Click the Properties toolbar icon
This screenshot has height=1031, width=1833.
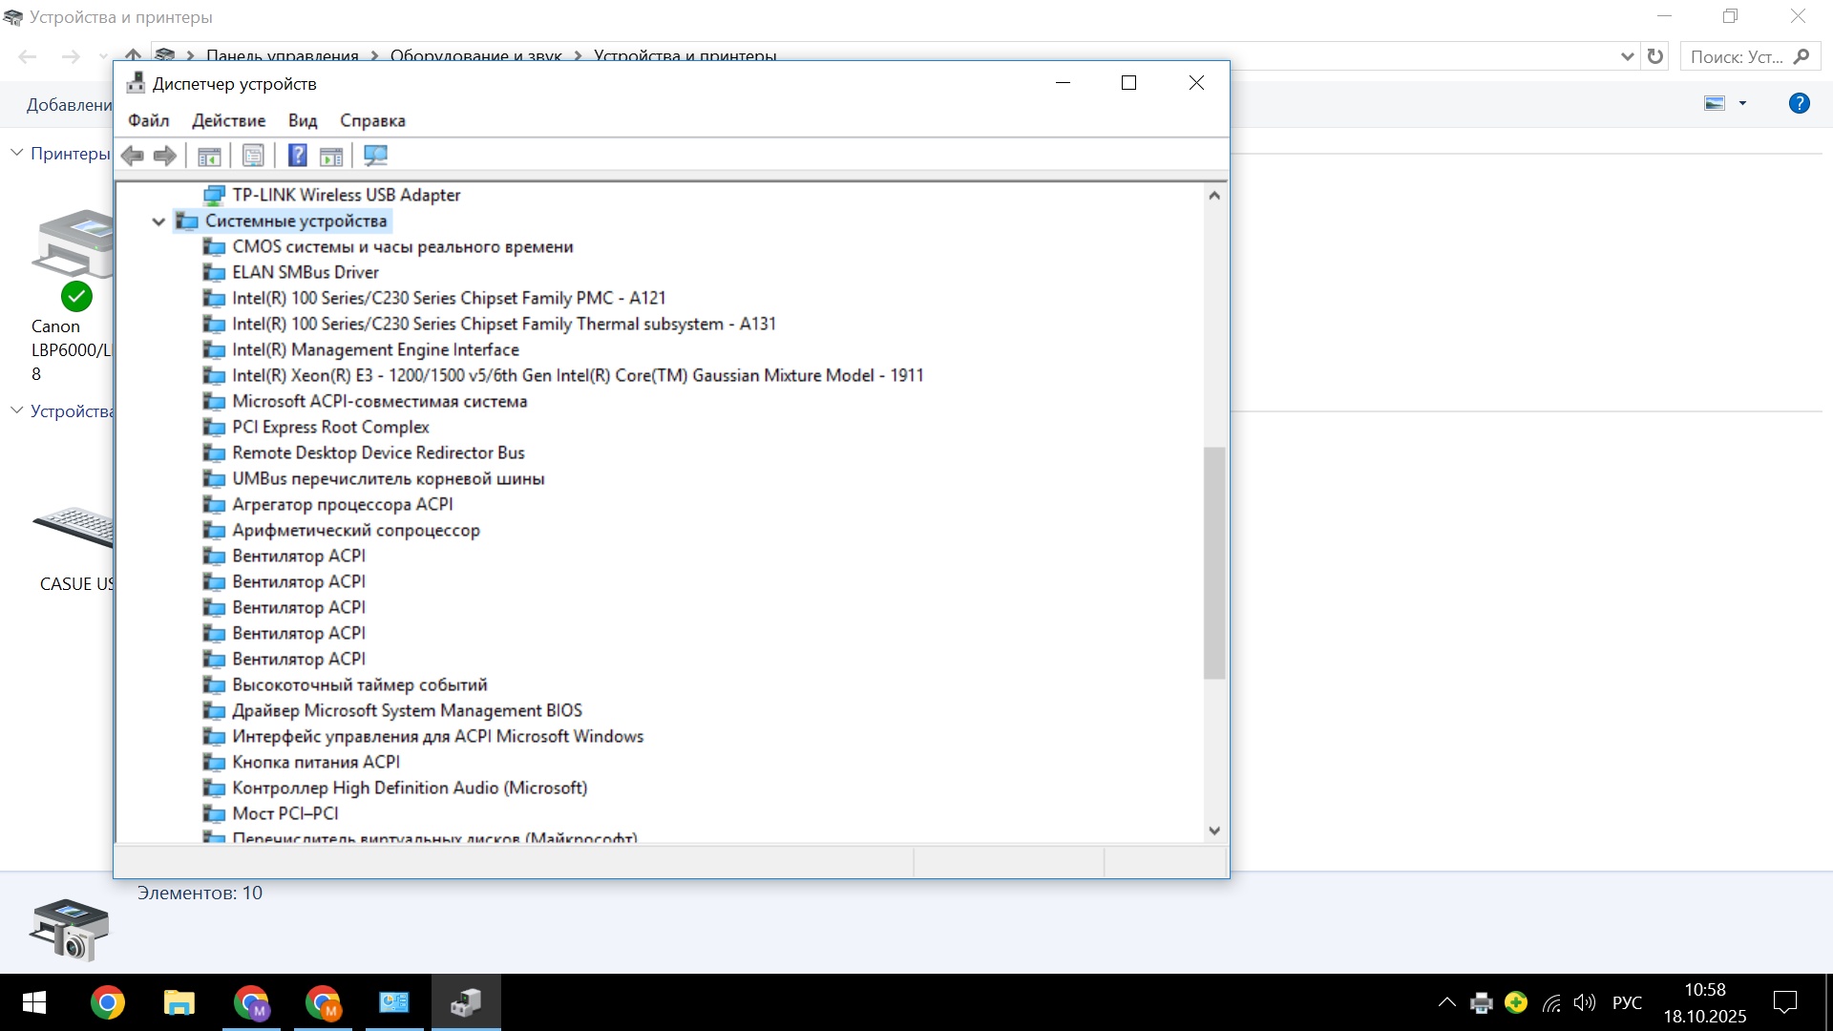pyautogui.click(x=253, y=156)
